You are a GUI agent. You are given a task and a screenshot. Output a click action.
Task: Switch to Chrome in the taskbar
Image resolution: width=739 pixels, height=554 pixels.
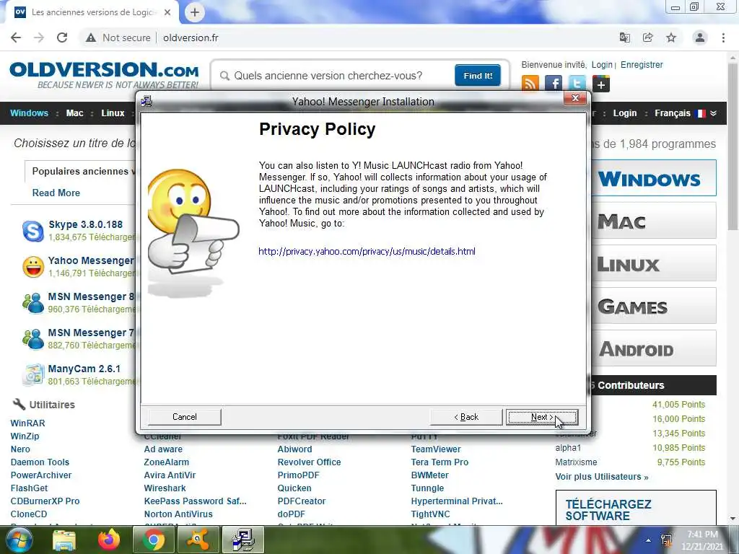[x=153, y=540]
